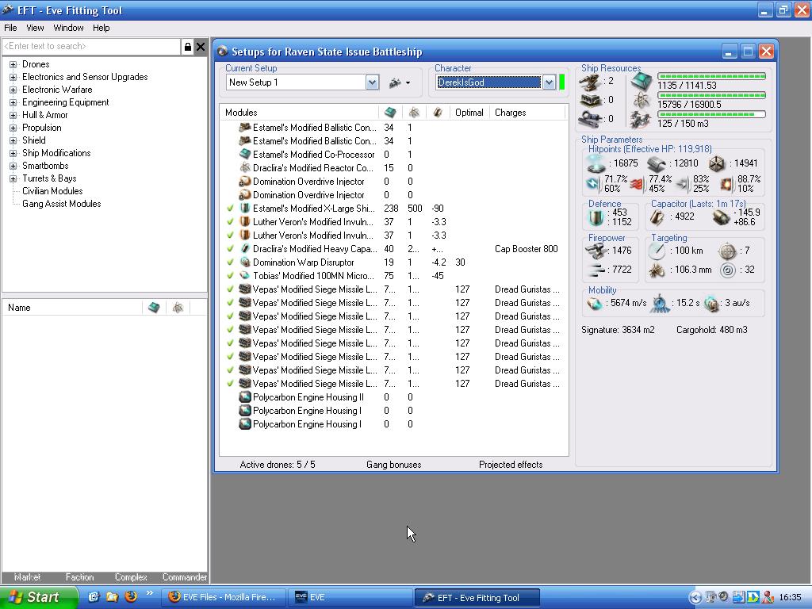Select Civilian Modules in the tree
This screenshot has width=812, height=609.
pyautogui.click(x=52, y=191)
